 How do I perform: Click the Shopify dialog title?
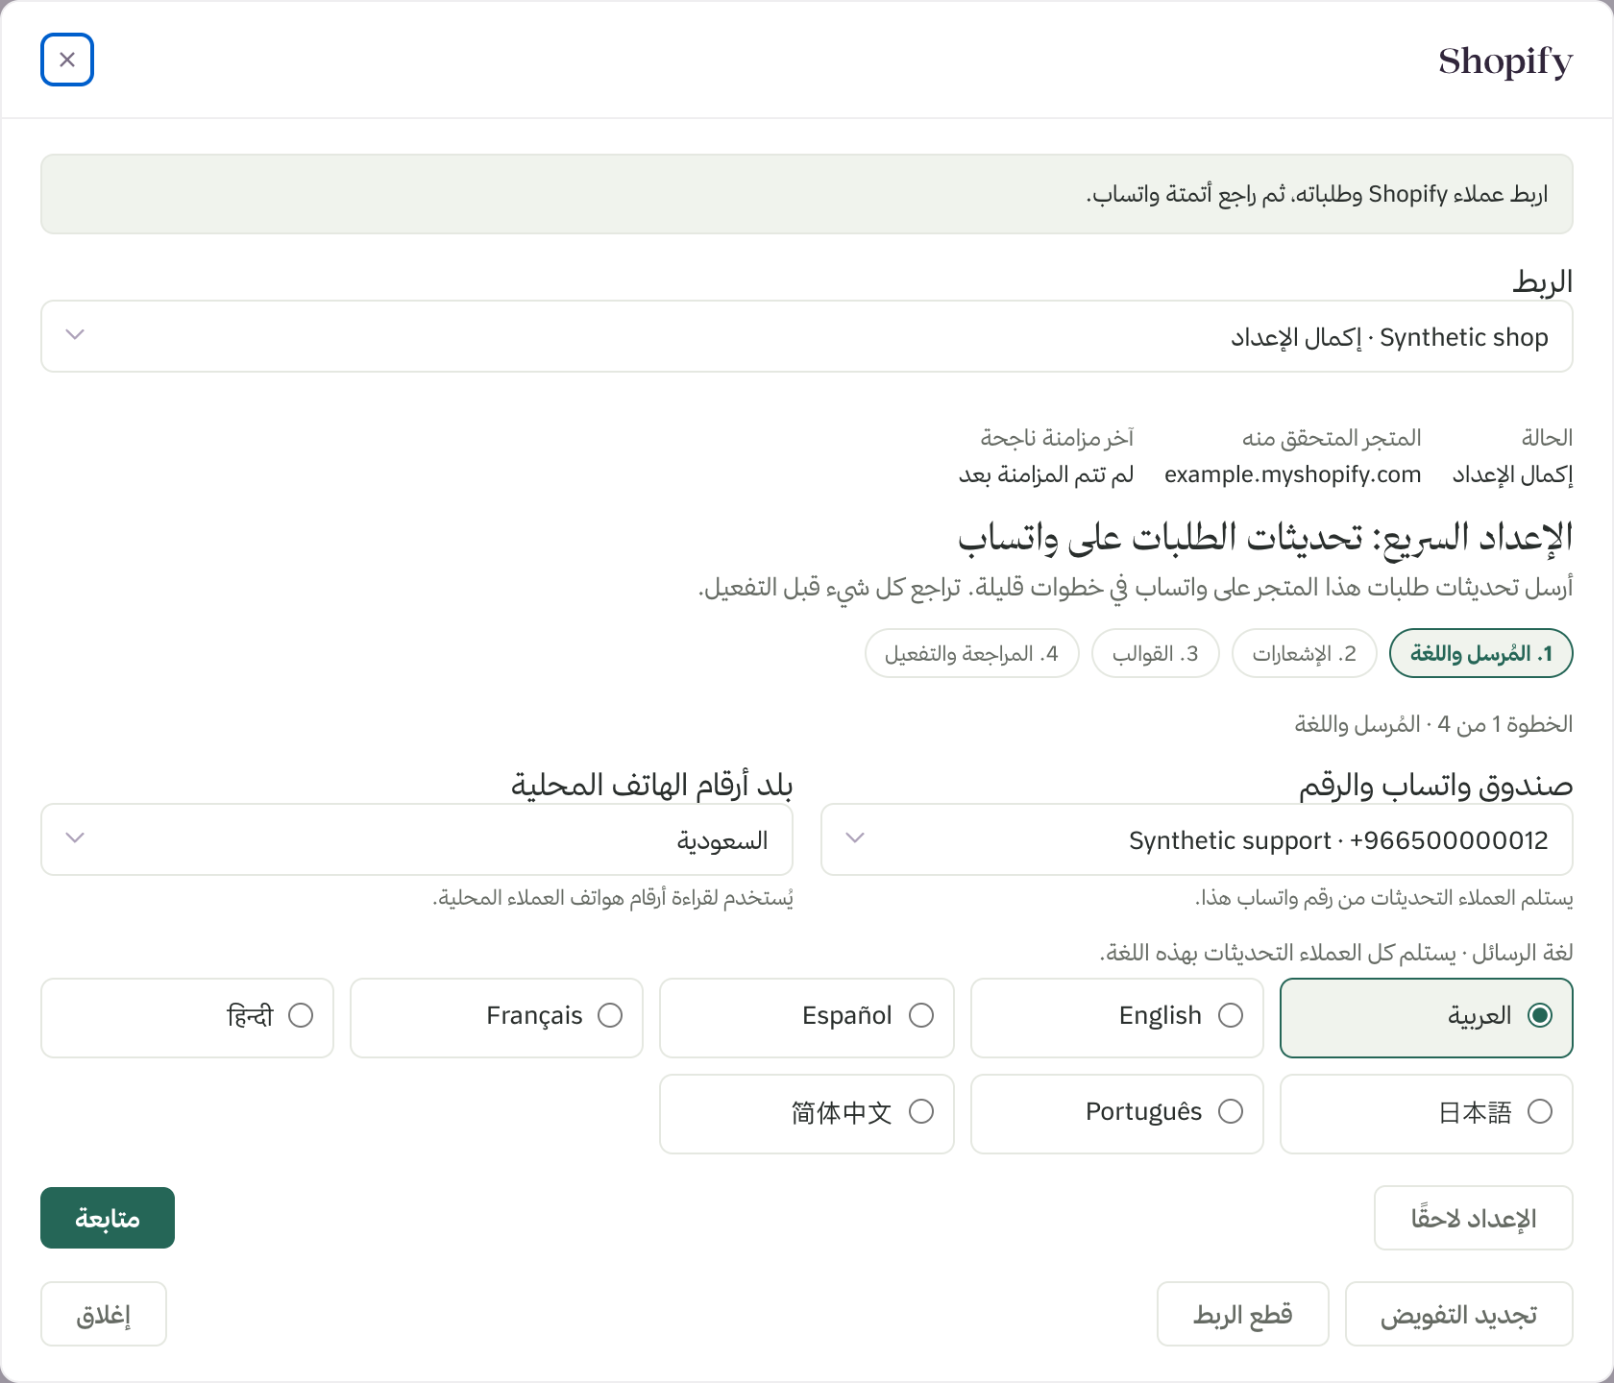[1505, 61]
